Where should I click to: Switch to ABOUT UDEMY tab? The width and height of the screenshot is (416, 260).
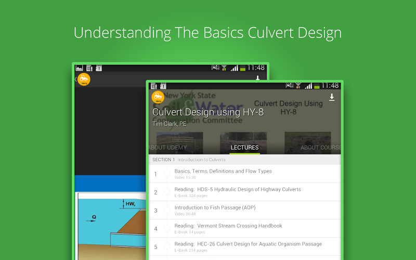tap(168, 148)
